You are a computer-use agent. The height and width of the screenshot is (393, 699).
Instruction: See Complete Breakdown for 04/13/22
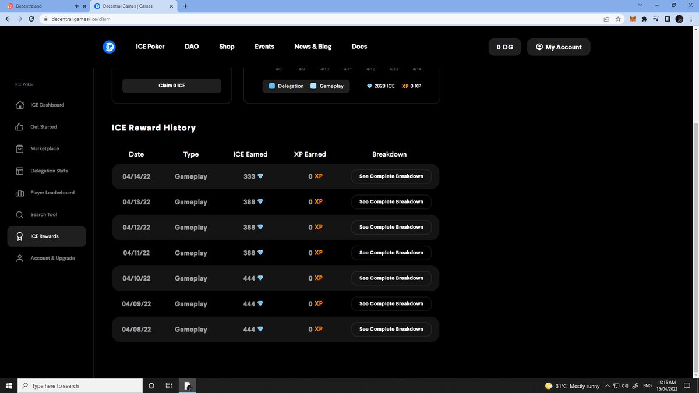click(x=391, y=201)
